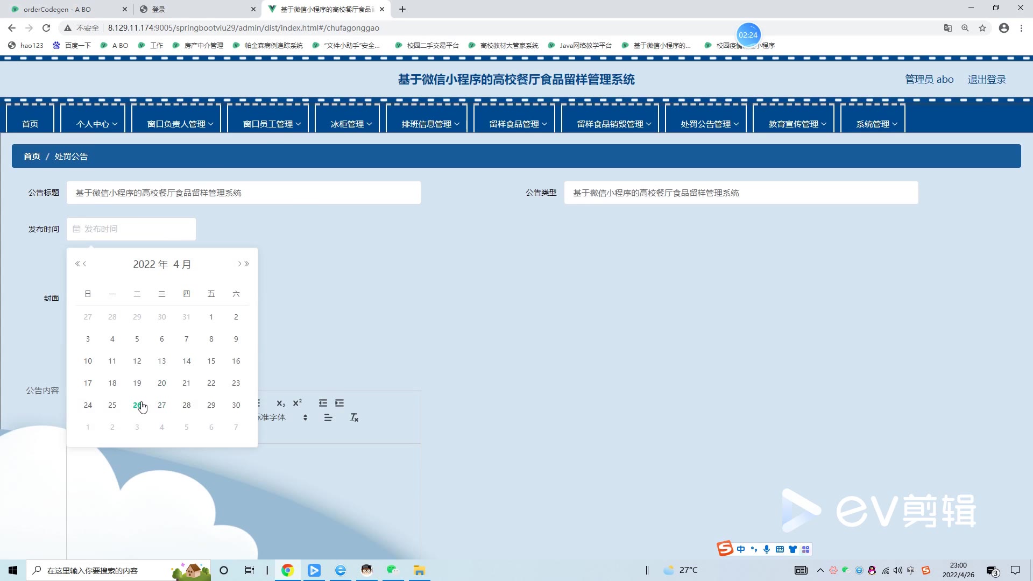This screenshot has height=581, width=1033.
Task: Go to previous year in calendar
Action: tap(77, 264)
